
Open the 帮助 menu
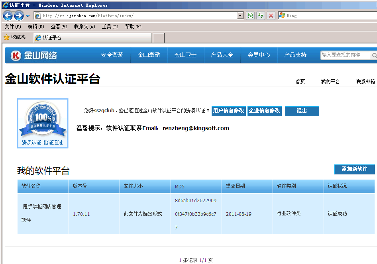click(x=133, y=26)
